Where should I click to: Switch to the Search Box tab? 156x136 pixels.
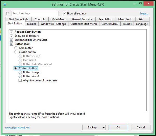(x=105, y=19)
